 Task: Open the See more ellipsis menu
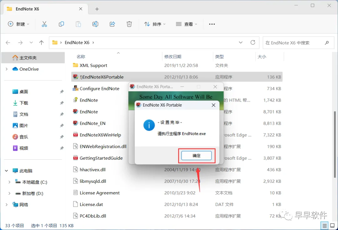point(212,24)
